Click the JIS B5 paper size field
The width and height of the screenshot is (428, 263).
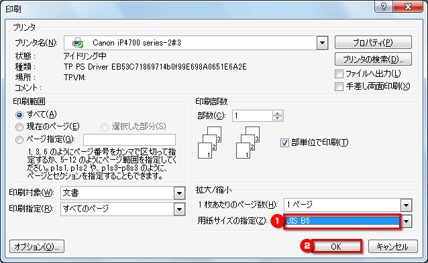pos(342,221)
